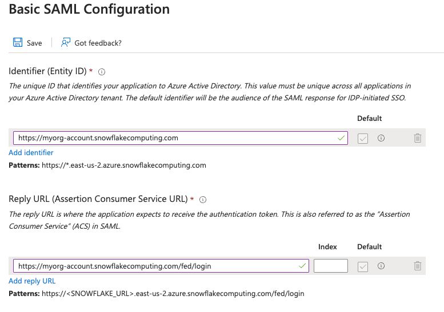Toggle Default checkbox for the Identifier row
The height and width of the screenshot is (312, 444).
tap(363, 139)
